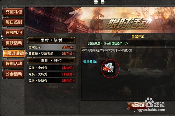Open the 兑换·枭雄秀 entry
Viewport: 175px width, 116px height.
pyautogui.click(x=51, y=81)
